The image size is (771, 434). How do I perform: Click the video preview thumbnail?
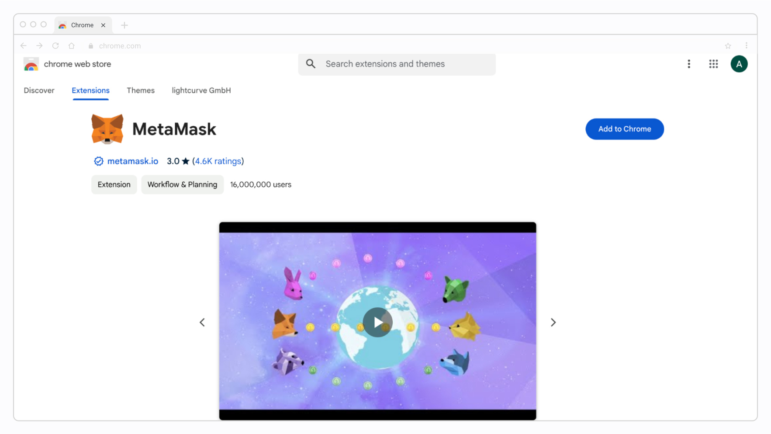click(377, 321)
